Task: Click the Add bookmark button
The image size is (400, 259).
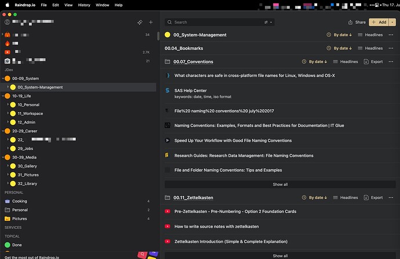Action: [379, 23]
